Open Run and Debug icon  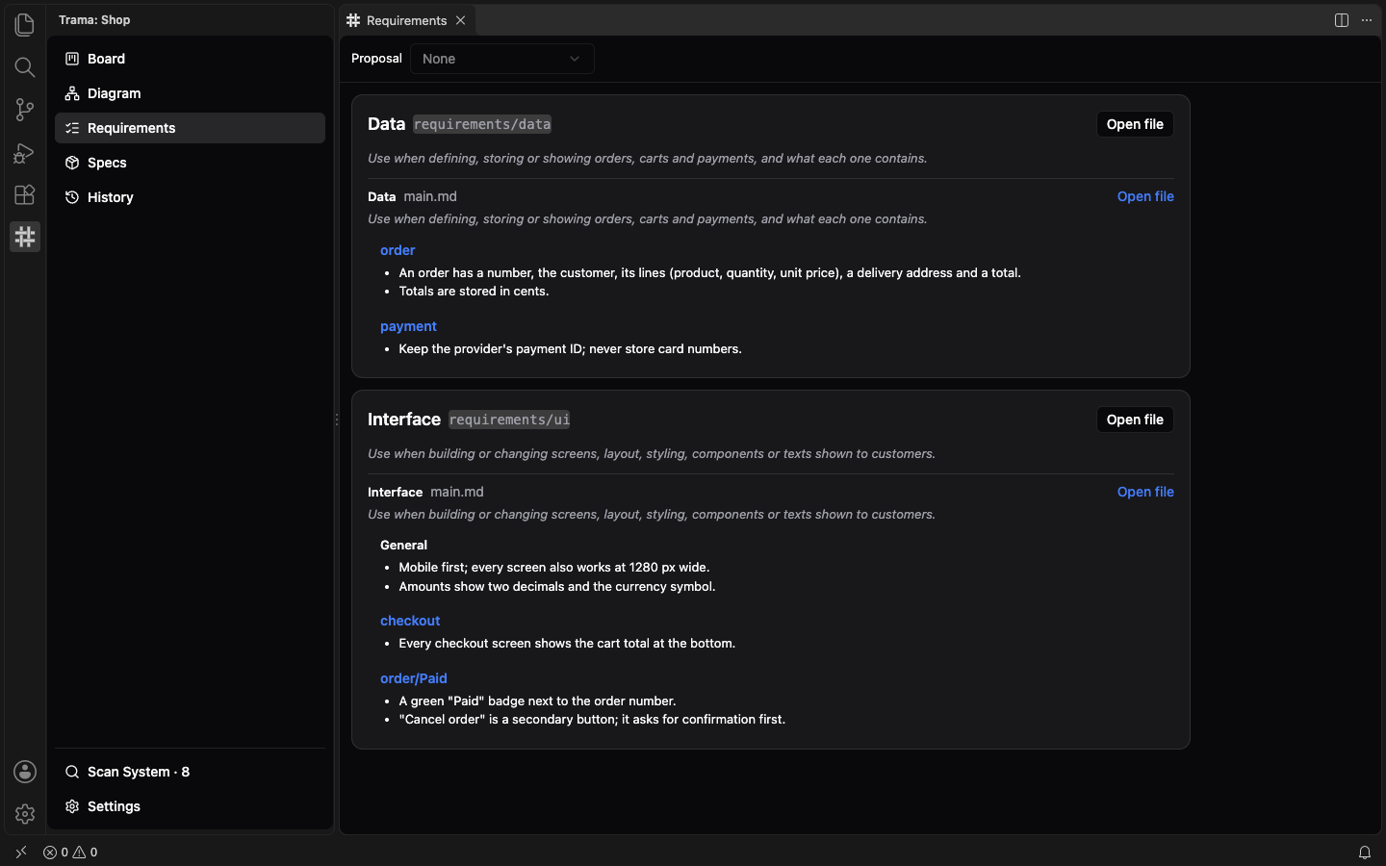(x=25, y=152)
